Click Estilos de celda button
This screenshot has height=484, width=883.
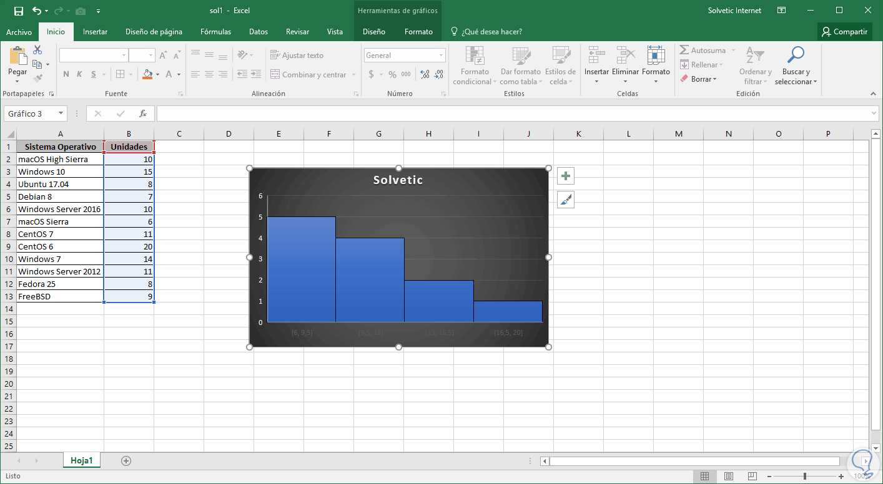[560, 65]
